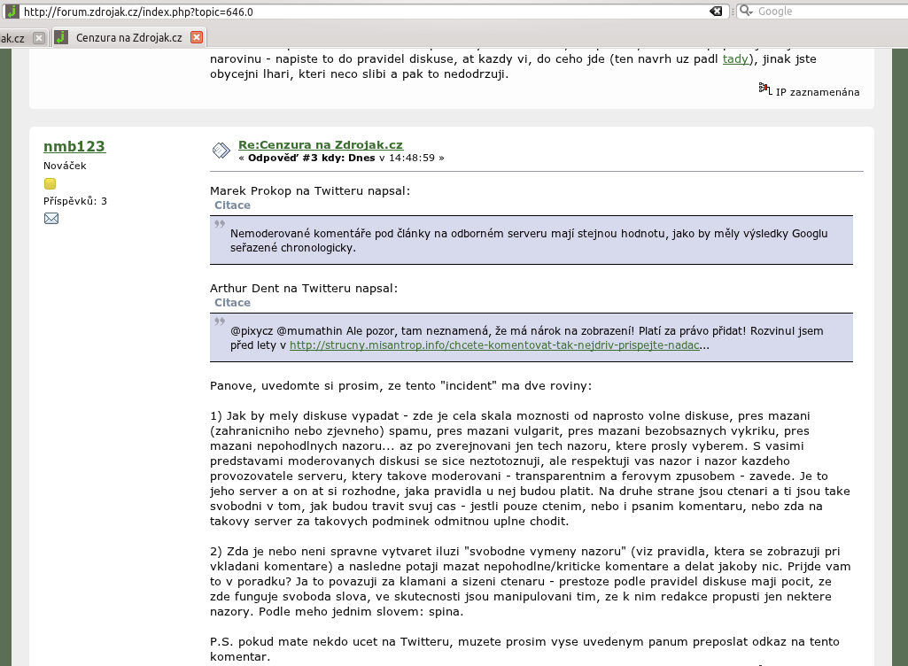Click the 'IP zaznamenána' label

coord(818,92)
